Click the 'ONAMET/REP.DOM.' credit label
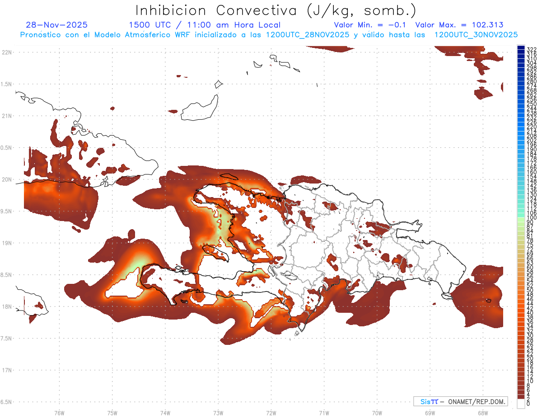542x419 pixels. click(x=477, y=401)
